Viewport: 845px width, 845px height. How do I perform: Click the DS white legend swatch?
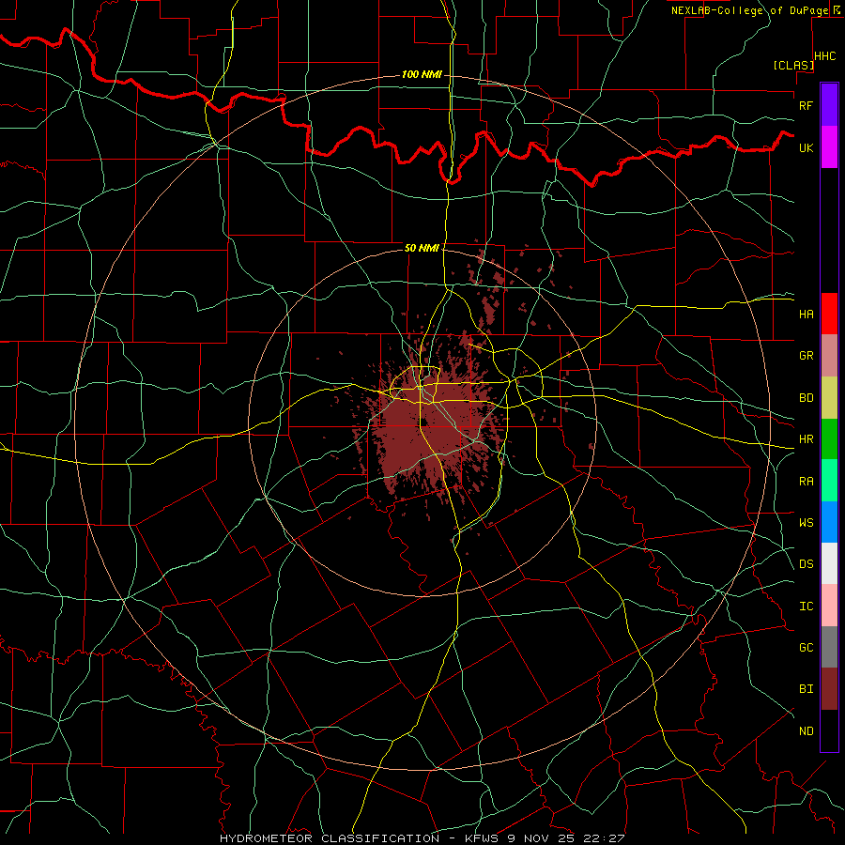(x=829, y=563)
